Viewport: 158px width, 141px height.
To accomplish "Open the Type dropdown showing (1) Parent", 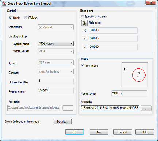I will 55,63.
